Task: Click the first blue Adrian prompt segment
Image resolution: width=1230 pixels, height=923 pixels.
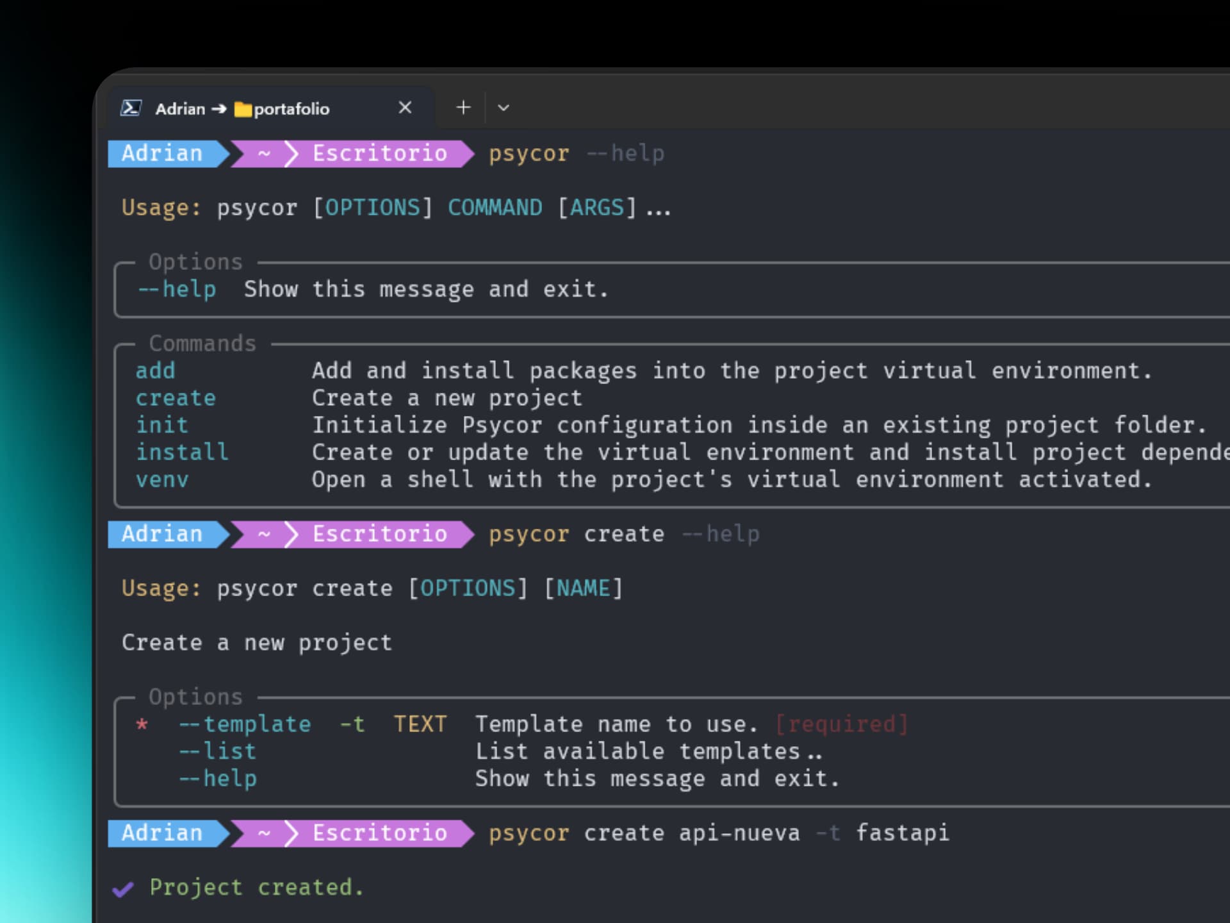Action: tap(162, 154)
